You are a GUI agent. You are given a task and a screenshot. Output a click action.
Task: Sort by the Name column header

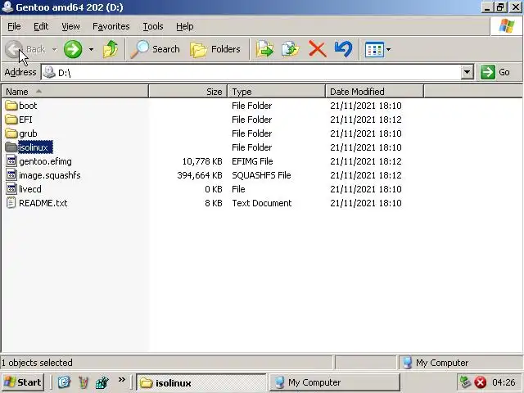point(75,91)
